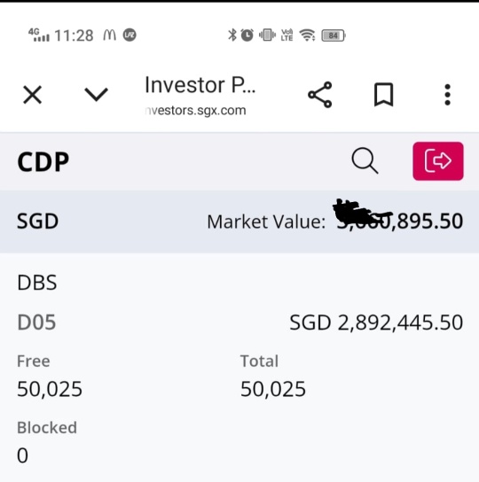479x482 pixels.
Task: Open the DBS stock entry
Action: point(37,283)
